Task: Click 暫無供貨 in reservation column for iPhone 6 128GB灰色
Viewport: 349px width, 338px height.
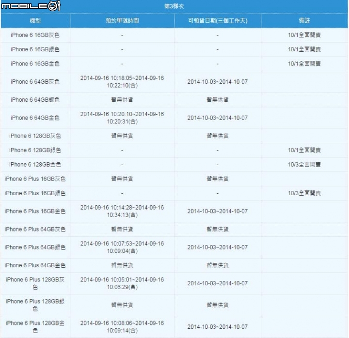Action: pyautogui.click(x=122, y=136)
